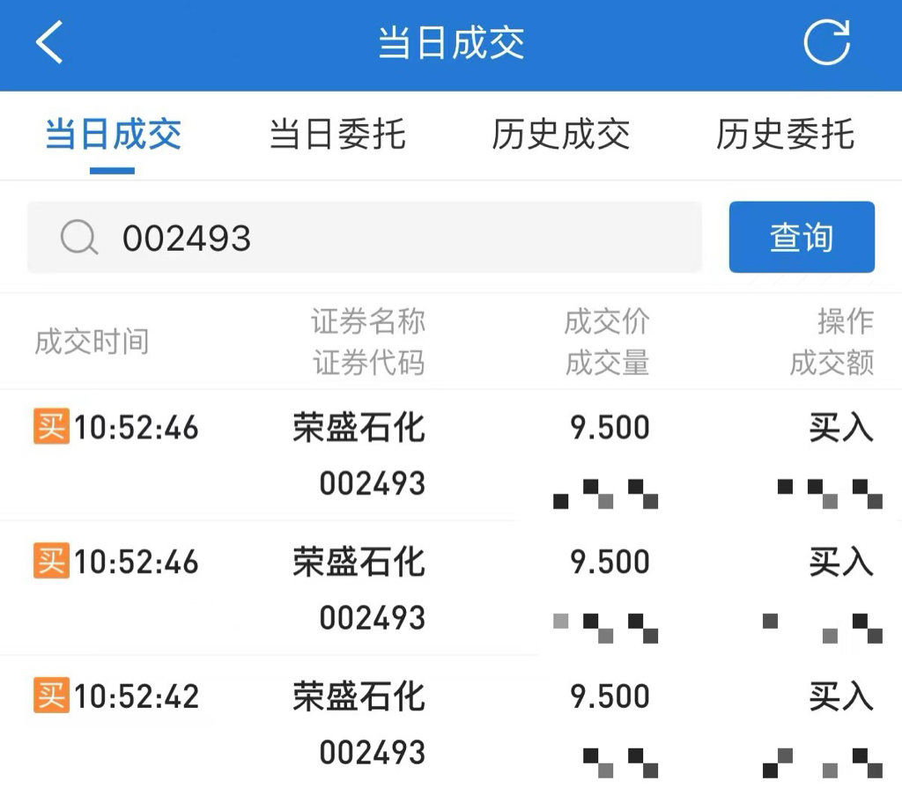Tap 买入 in the 10:52:42 row

(x=841, y=696)
